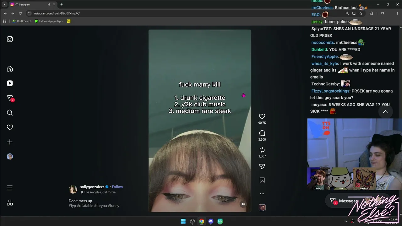Open sollygonzalezz profile picture

tap(73, 189)
